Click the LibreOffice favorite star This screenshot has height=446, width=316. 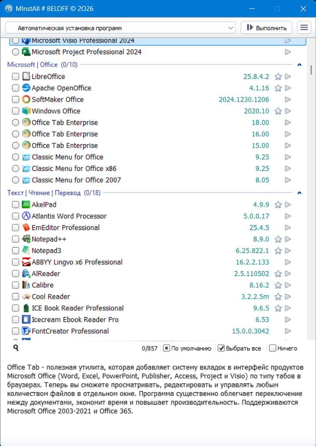pos(278,77)
